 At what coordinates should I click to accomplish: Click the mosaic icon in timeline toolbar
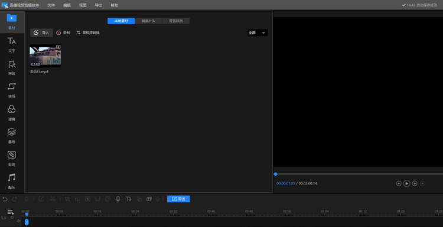coord(87,199)
